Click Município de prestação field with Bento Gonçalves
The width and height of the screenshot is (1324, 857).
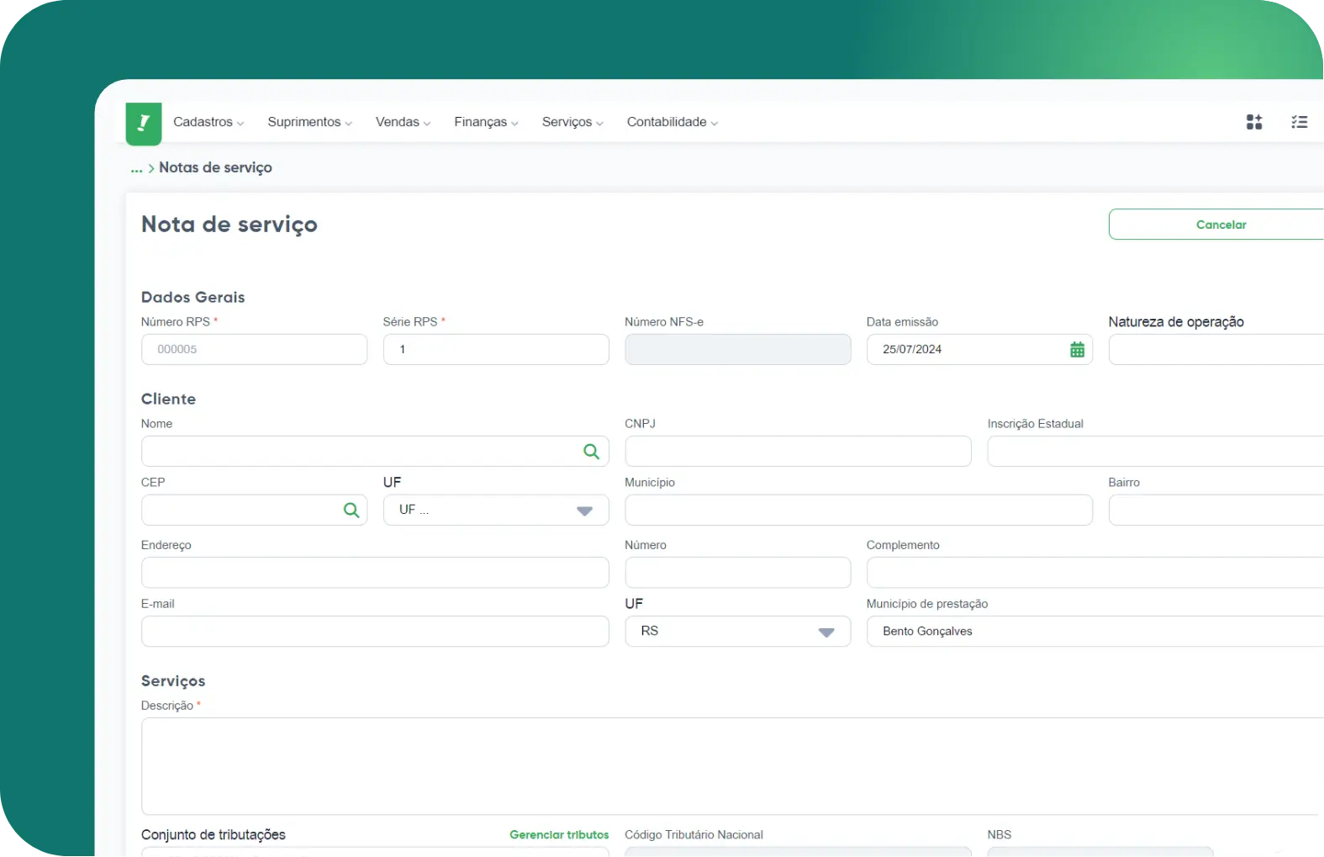click(x=1095, y=632)
